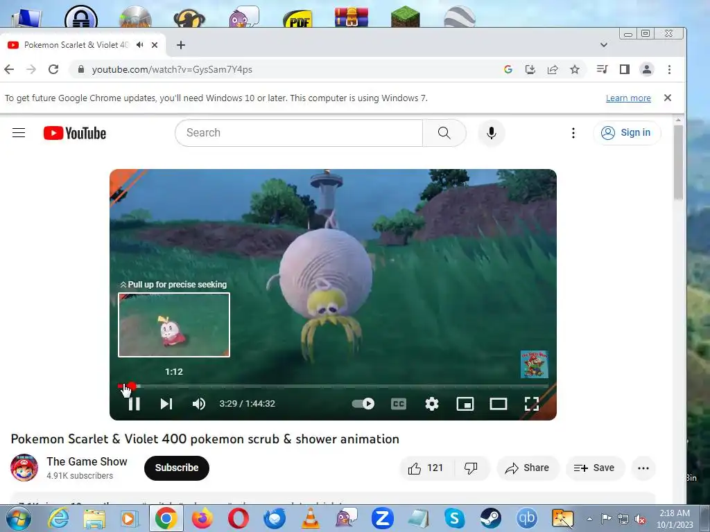Open qBittorrent from taskbar
This screenshot has height=532, width=710.
[527, 518]
